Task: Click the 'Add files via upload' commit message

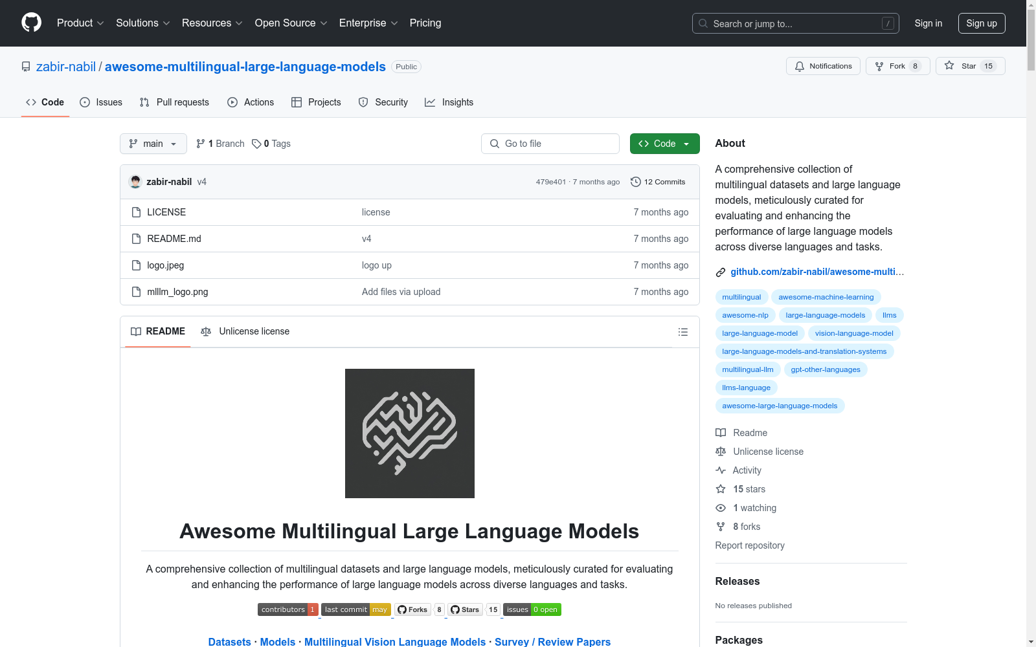Action: [x=401, y=292]
